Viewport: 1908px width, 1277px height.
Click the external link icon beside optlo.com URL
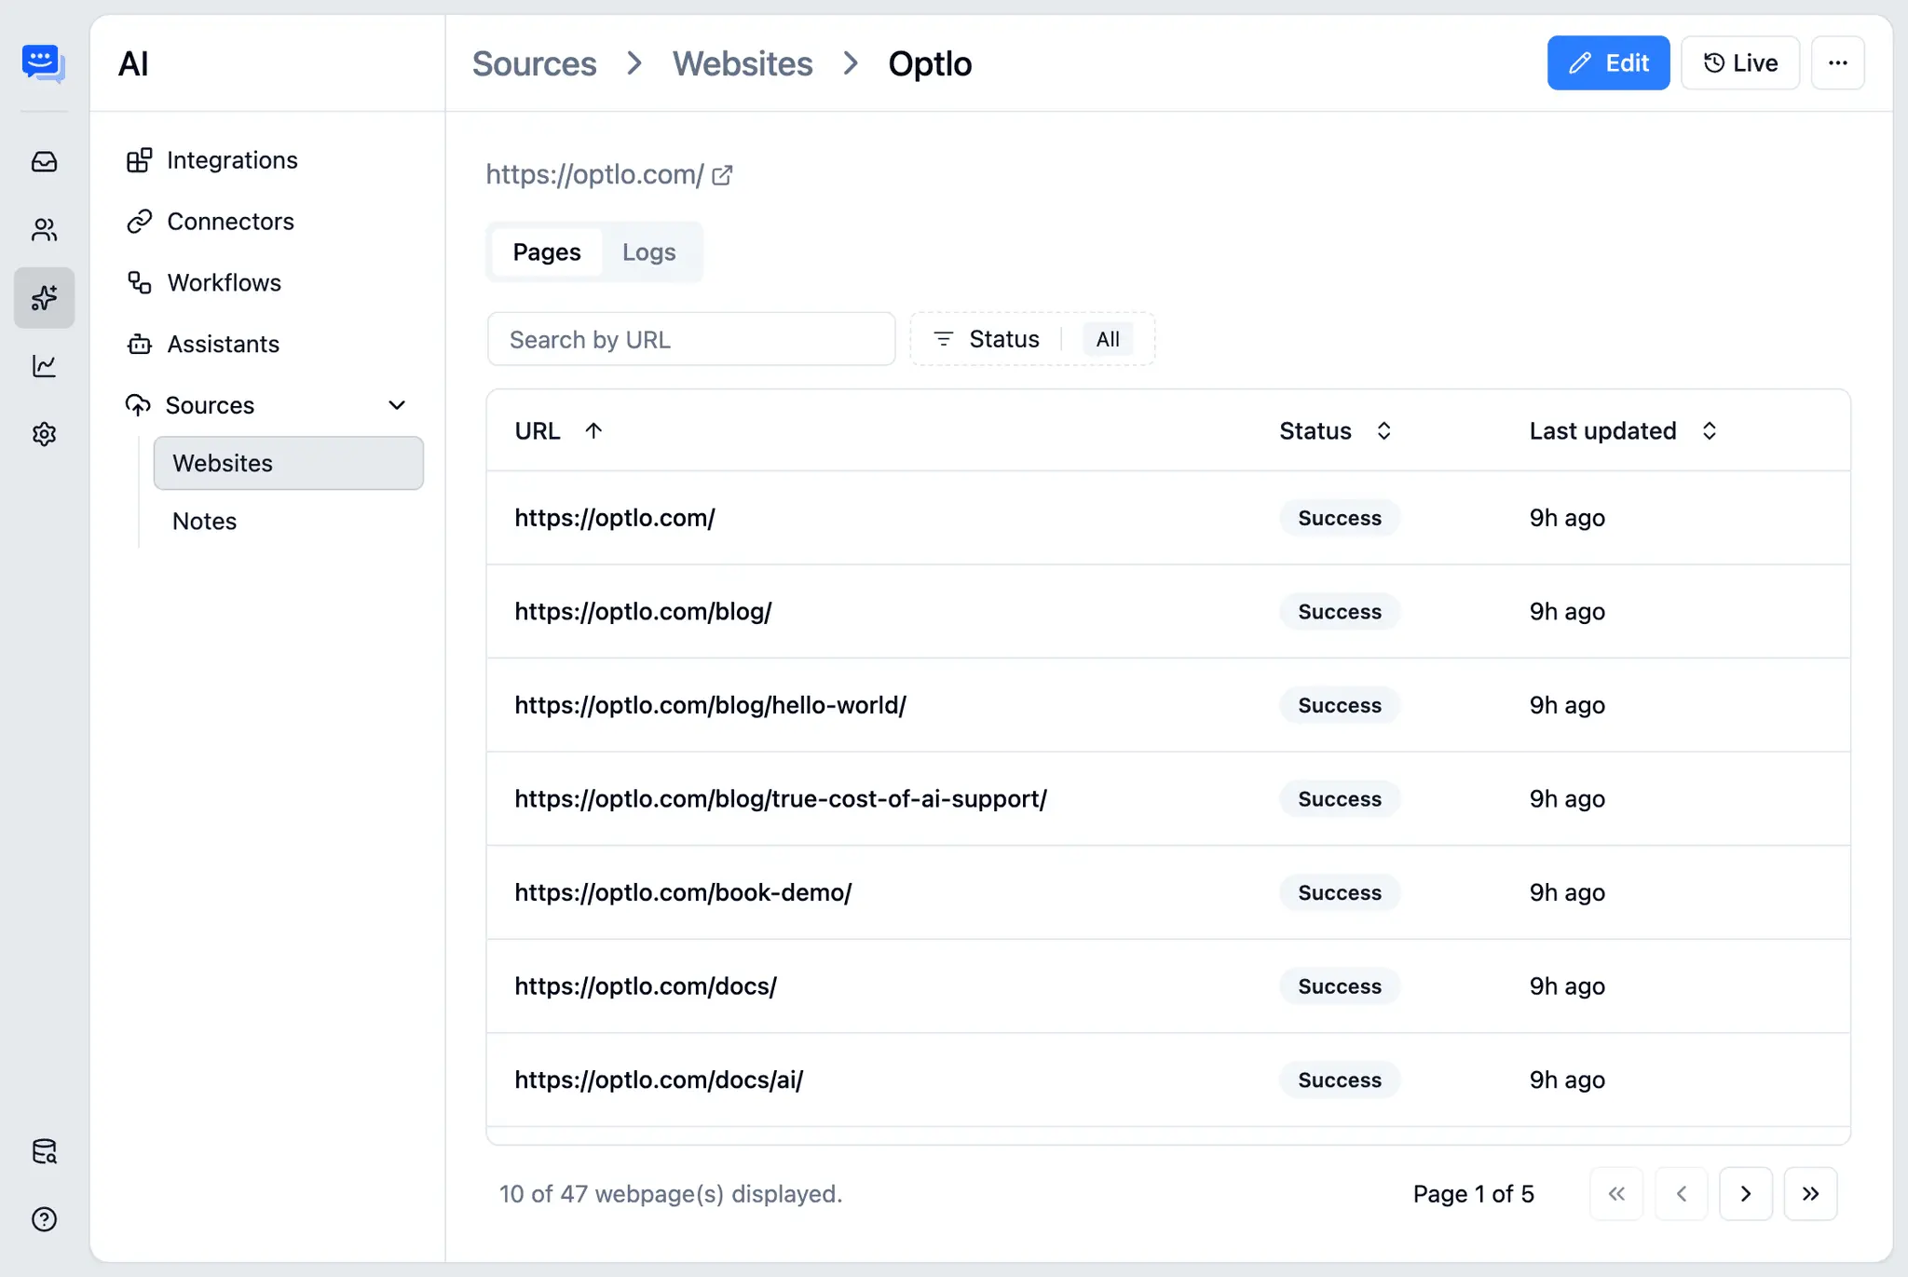(722, 175)
